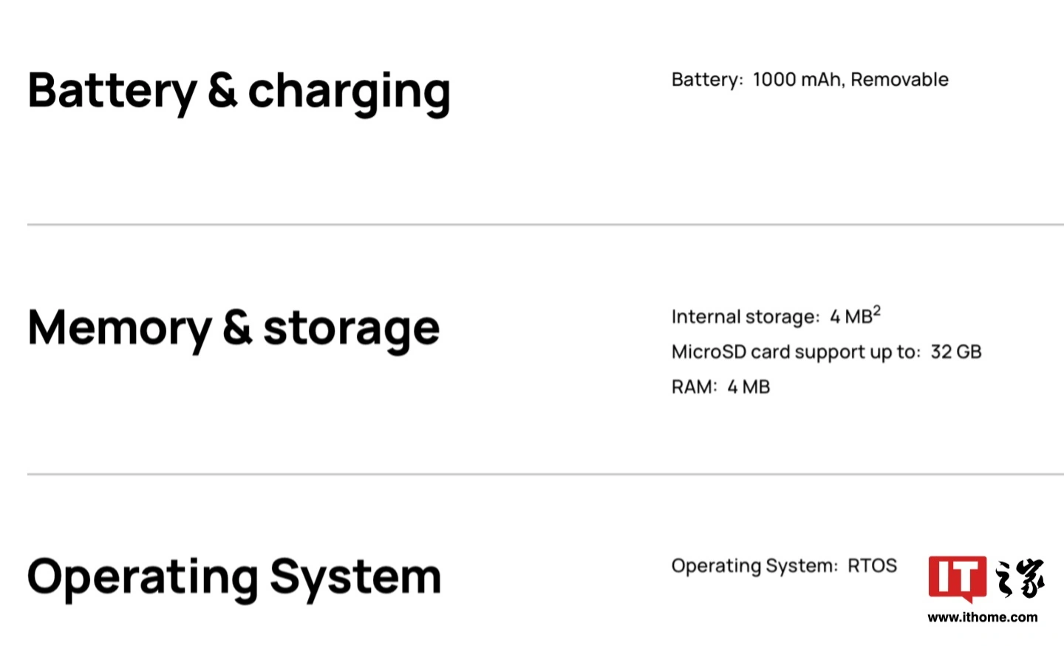Click the 'RAM:' label
The height and width of the screenshot is (646, 1064).
tap(694, 387)
